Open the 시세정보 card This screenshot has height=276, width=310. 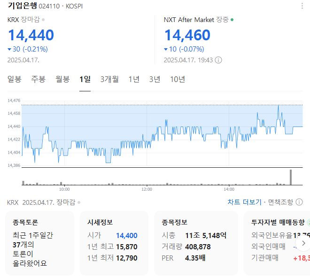tap(114, 243)
